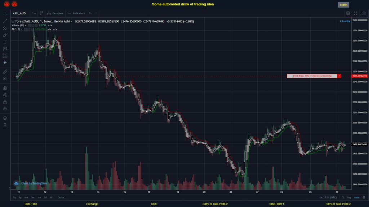Viewport: 369px width, 207px height.
Task: Collapse the chart legend box
Action: coord(13,21)
